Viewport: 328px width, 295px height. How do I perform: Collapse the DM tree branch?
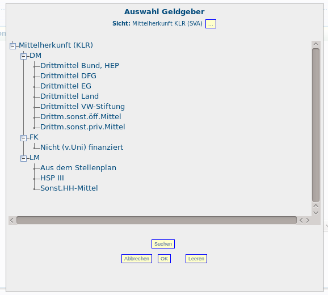[x=24, y=56]
